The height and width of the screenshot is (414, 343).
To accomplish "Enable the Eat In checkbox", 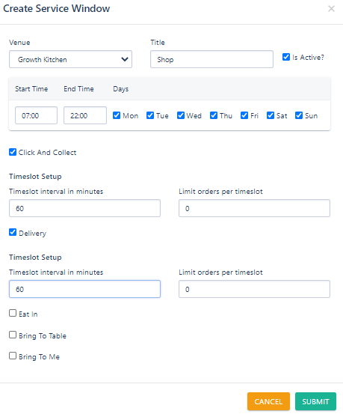I will [13, 313].
